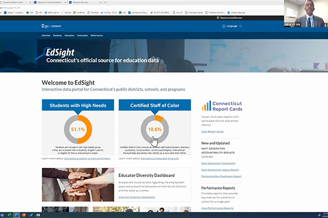Select the Overview navigation item
The image size is (328, 218).
(x=45, y=35)
